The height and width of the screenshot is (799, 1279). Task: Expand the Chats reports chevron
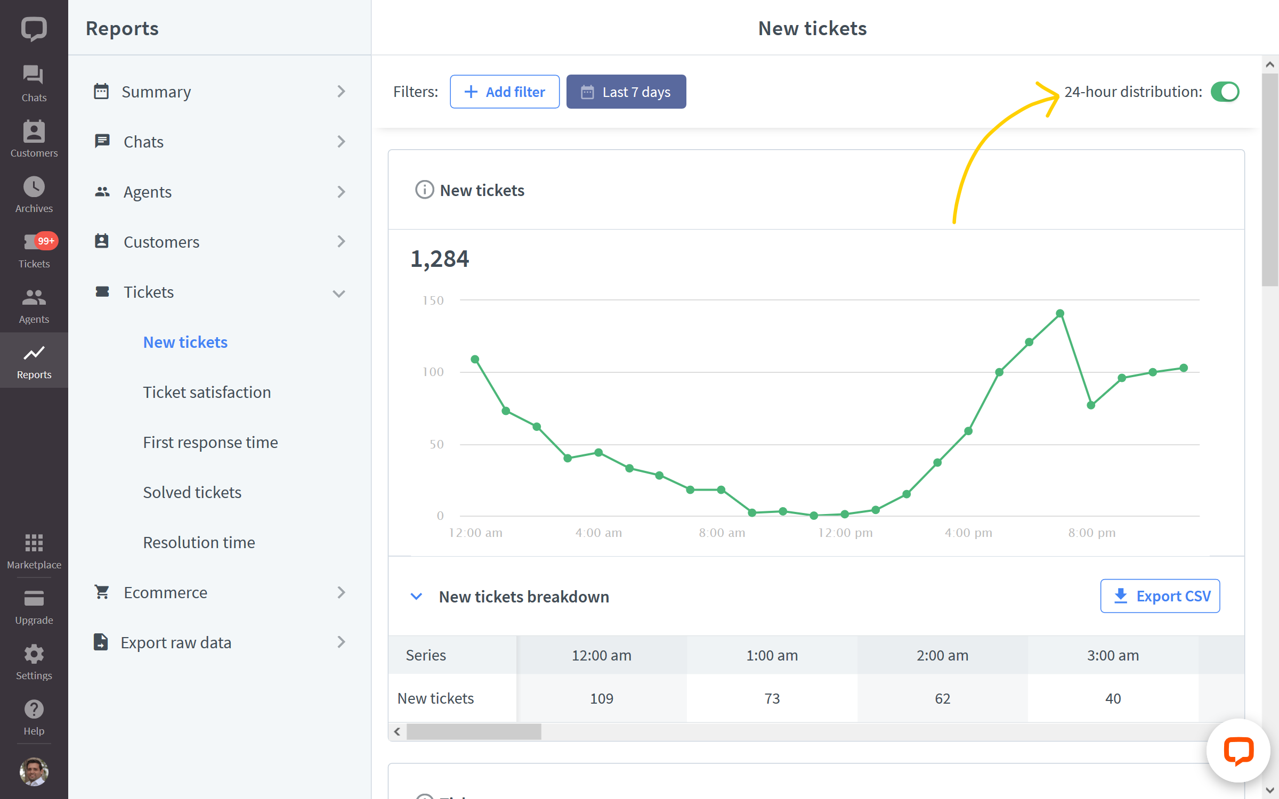coord(342,142)
